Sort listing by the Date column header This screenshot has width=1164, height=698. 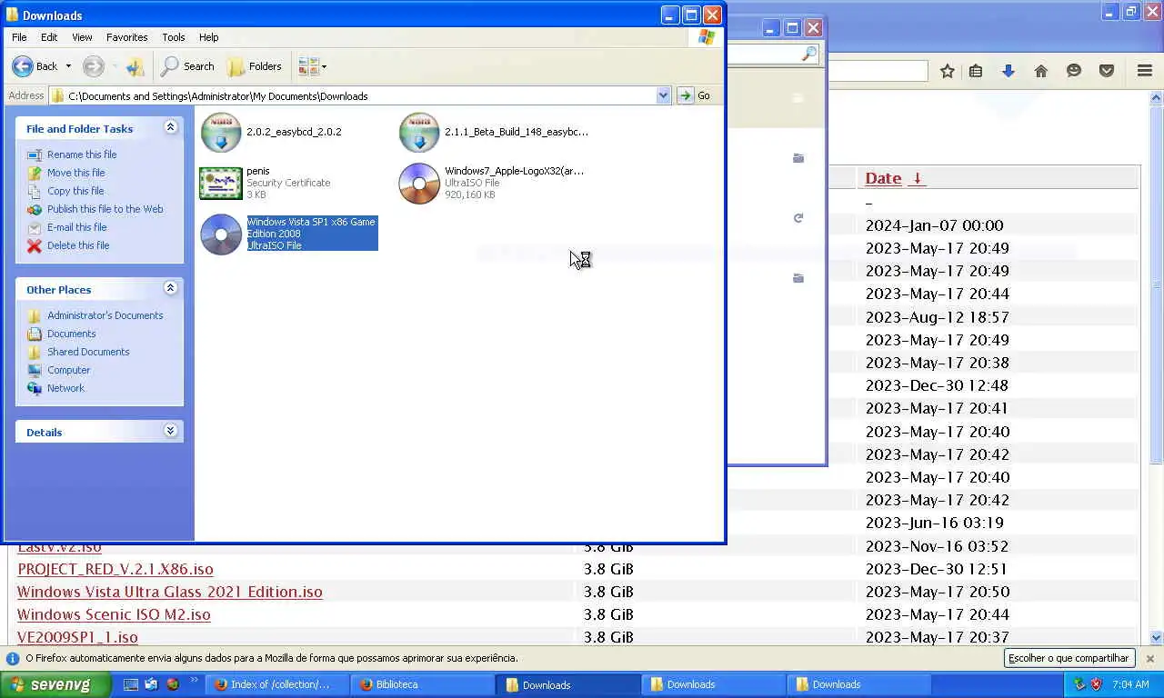[x=894, y=178]
